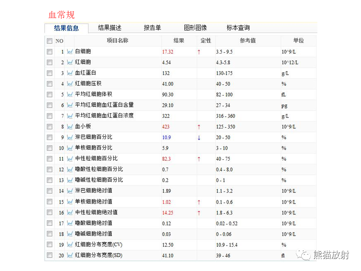Click result value 41.10

168,256
